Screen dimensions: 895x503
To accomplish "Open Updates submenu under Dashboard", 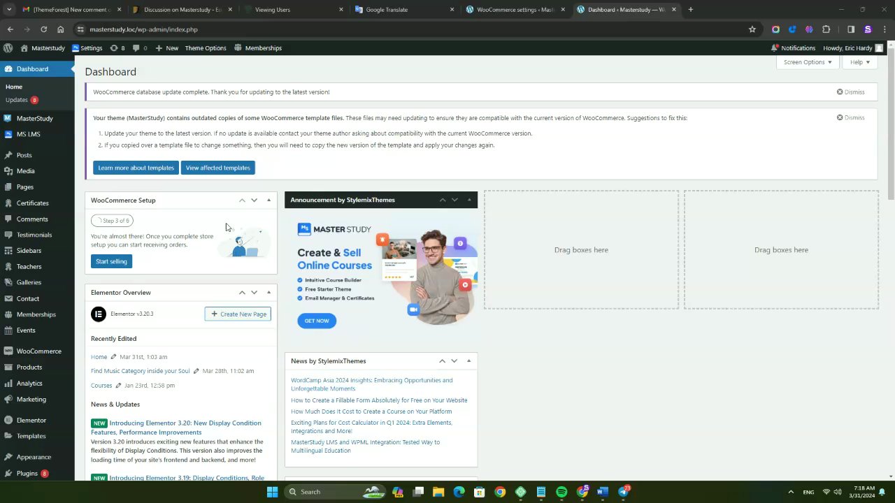I will click(x=22, y=100).
